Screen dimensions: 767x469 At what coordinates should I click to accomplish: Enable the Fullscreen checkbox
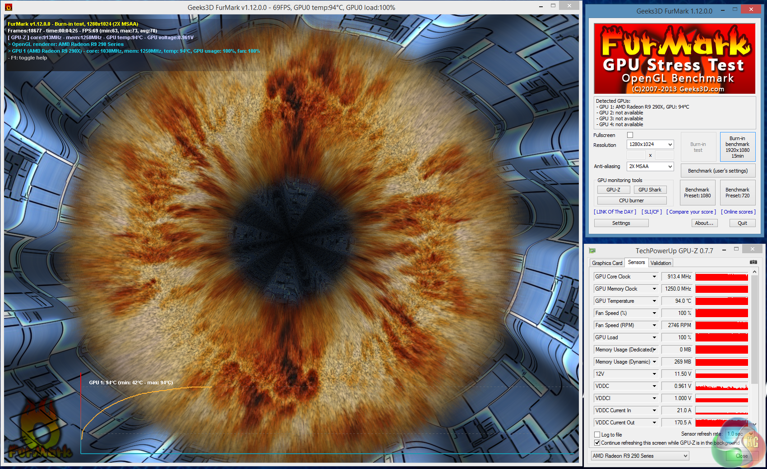tap(630, 135)
